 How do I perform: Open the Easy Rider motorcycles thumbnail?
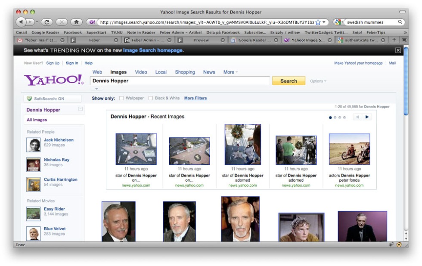[x=349, y=149]
